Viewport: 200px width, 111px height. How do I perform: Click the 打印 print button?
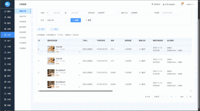coord(41,29)
